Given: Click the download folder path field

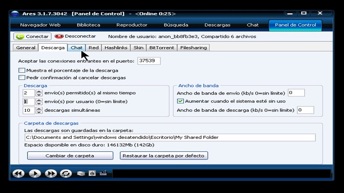Looking at the screenshot, I should coord(170,138).
